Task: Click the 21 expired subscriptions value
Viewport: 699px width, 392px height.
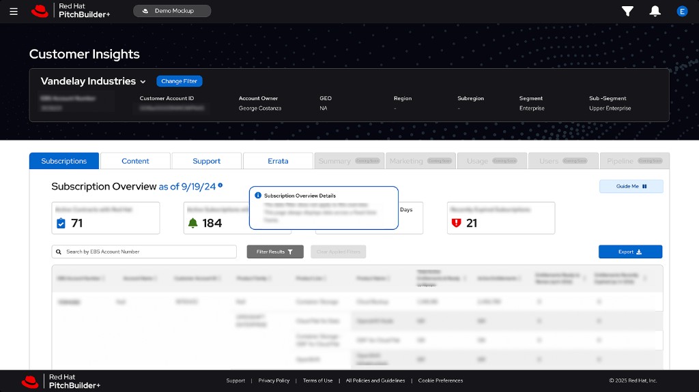Action: coord(472,223)
